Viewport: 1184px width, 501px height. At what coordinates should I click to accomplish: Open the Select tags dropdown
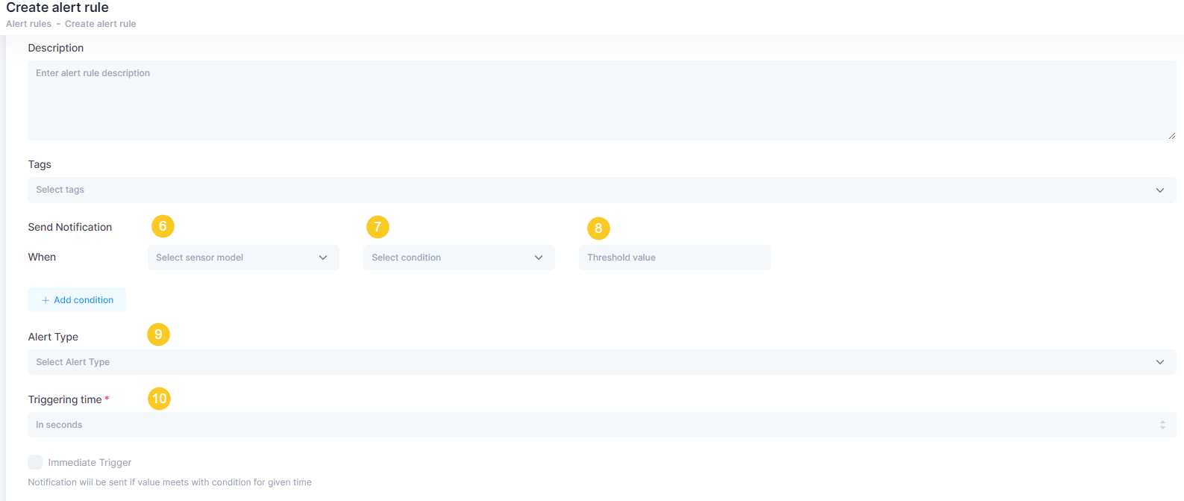601,190
